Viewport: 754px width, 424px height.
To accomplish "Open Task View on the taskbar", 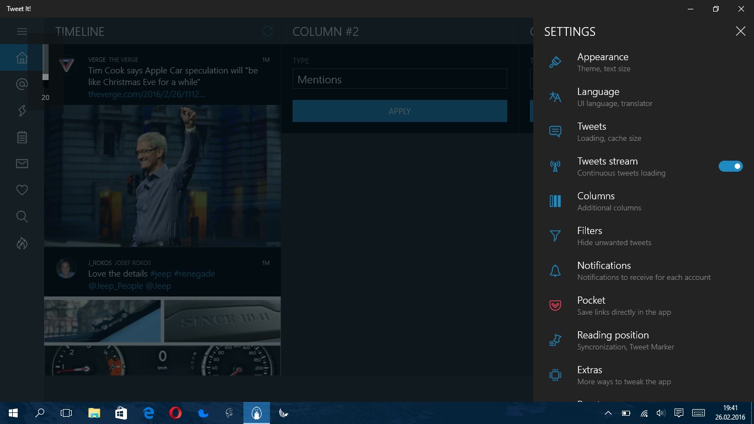I will click(x=66, y=413).
